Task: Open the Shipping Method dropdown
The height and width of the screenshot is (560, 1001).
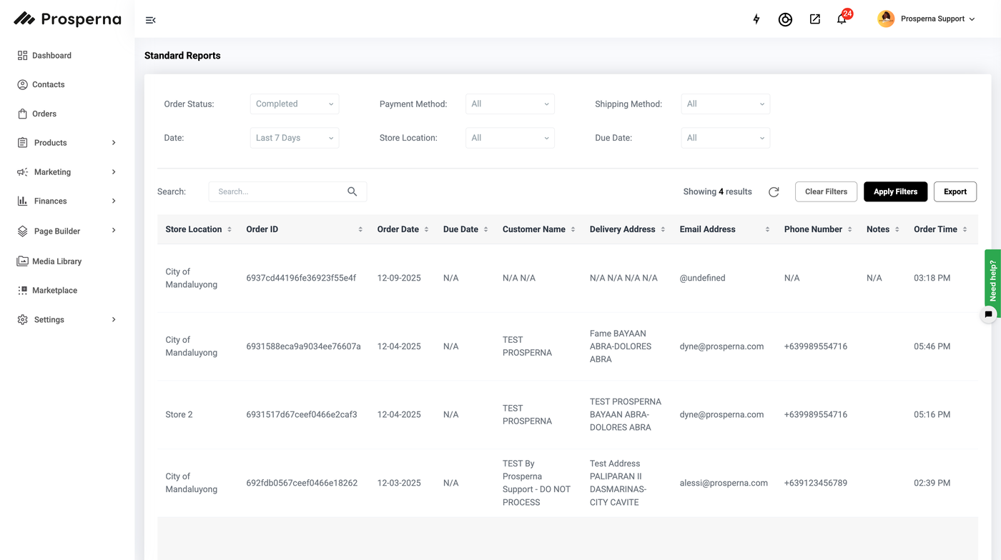Action: tap(725, 104)
